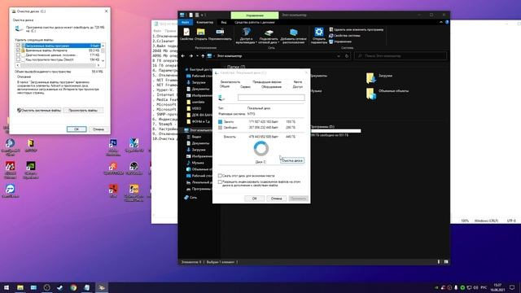Refresh the Explorer address bar

[x=347, y=56]
